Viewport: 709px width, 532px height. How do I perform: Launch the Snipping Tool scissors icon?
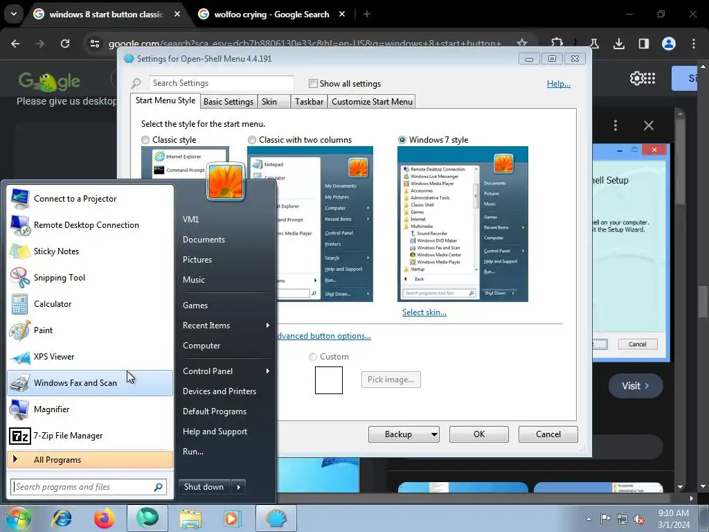point(20,277)
